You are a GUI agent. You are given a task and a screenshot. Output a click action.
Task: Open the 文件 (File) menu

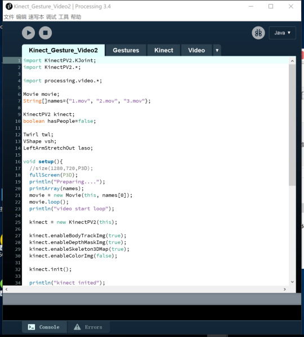(x=9, y=17)
